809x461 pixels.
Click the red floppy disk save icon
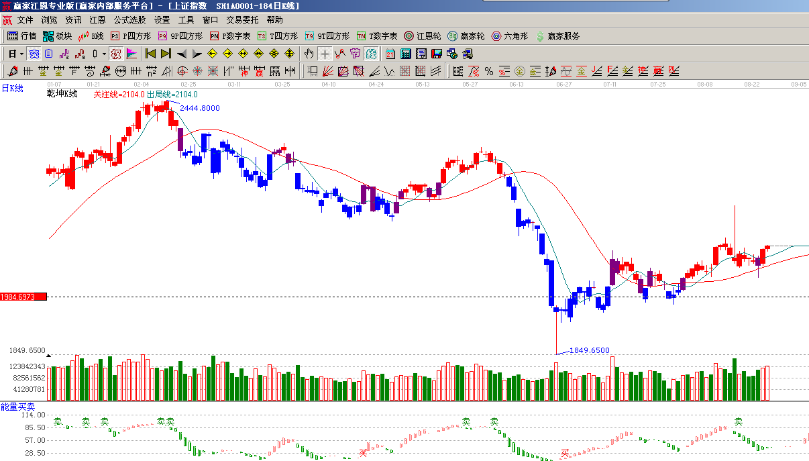(437, 54)
